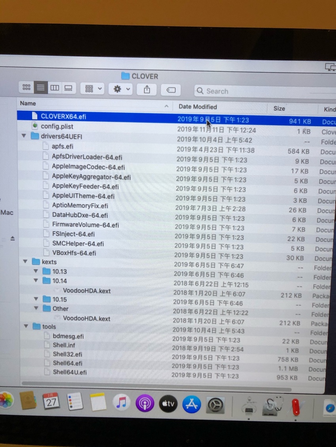This screenshot has height=447, width=336.
Task: Select VoodooHDA.kext under Other
Action: coord(86,318)
